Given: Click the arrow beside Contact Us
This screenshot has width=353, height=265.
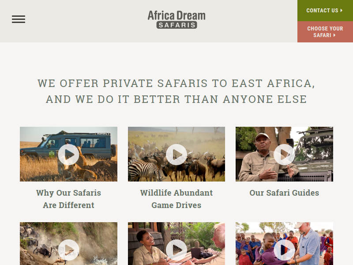Looking at the screenshot, I should tap(342, 10).
